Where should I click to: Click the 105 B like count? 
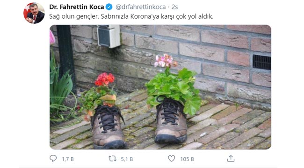click(187, 159)
